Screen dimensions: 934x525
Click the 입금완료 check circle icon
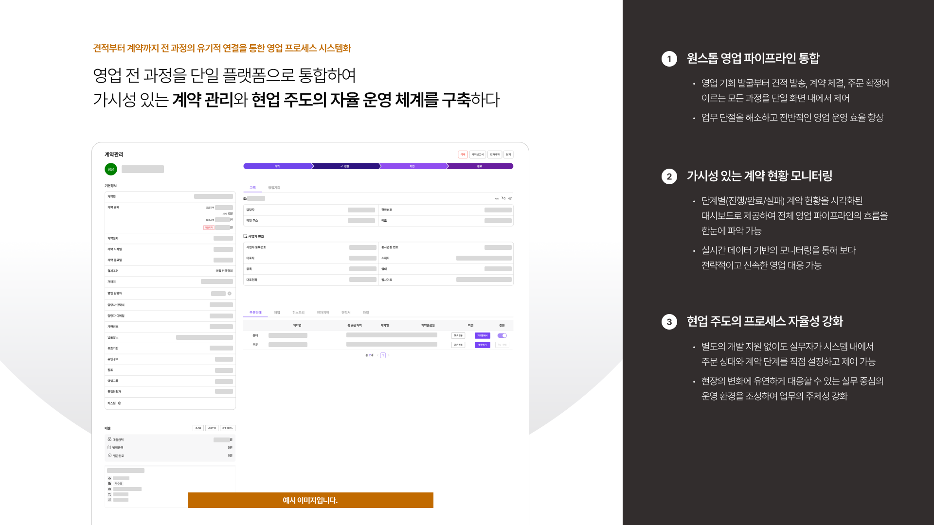(x=109, y=455)
